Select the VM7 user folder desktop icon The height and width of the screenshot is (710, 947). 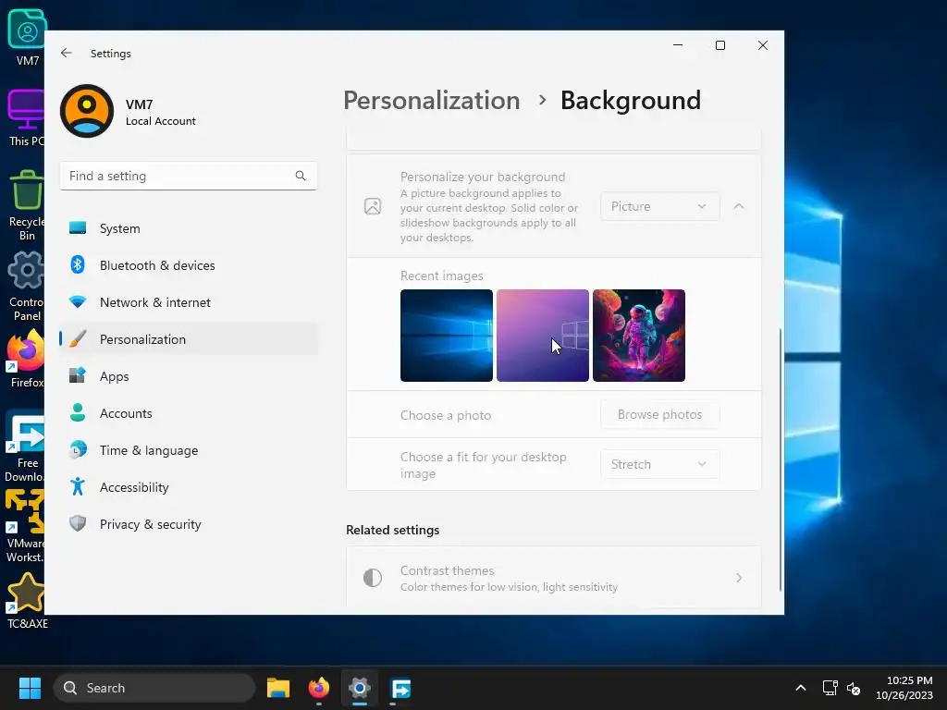coord(27,37)
